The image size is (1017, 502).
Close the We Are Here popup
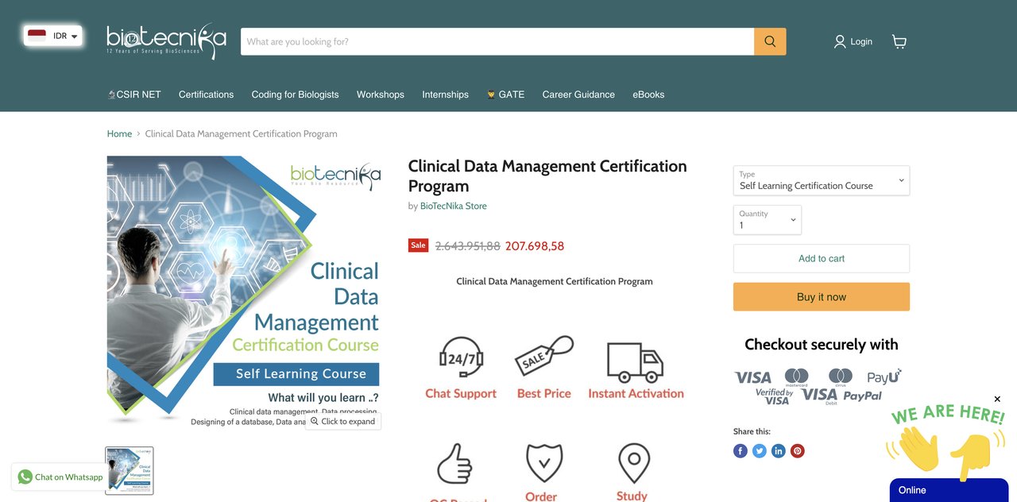point(997,399)
